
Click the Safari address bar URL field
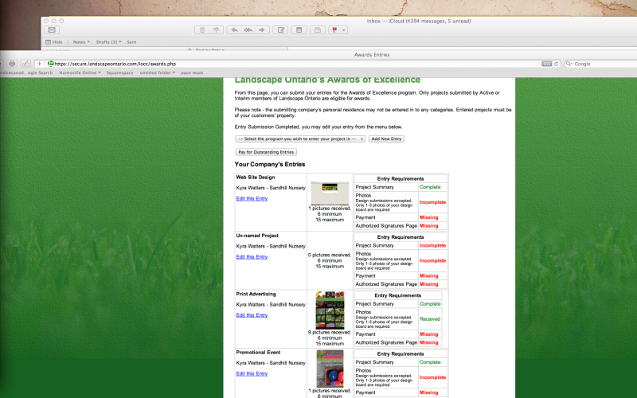[292, 64]
